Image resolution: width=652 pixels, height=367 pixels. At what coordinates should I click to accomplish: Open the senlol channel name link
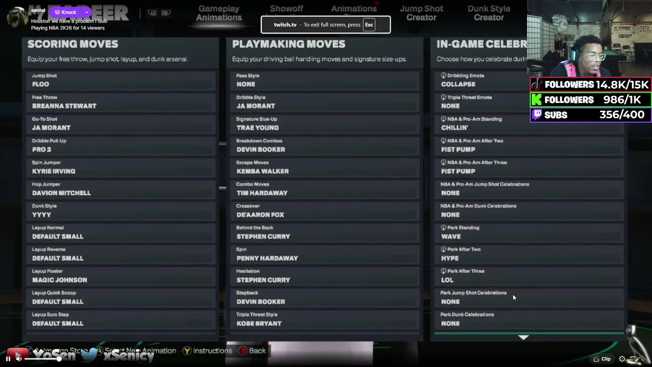click(x=38, y=10)
